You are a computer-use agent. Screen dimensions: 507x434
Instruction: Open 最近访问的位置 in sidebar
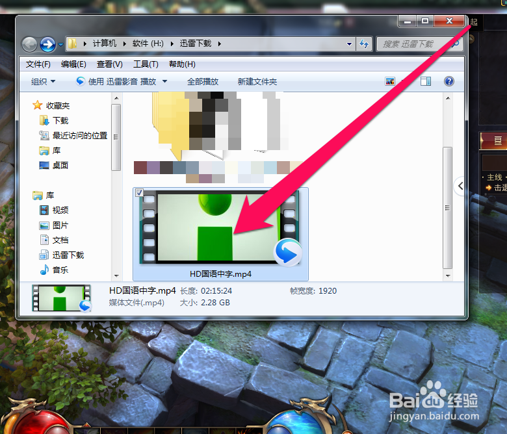pyautogui.click(x=73, y=135)
